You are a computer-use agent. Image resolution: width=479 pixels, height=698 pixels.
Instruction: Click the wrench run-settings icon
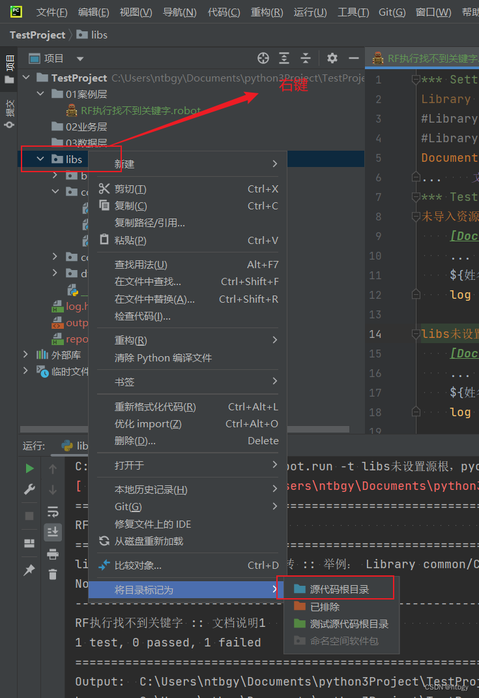(29, 490)
